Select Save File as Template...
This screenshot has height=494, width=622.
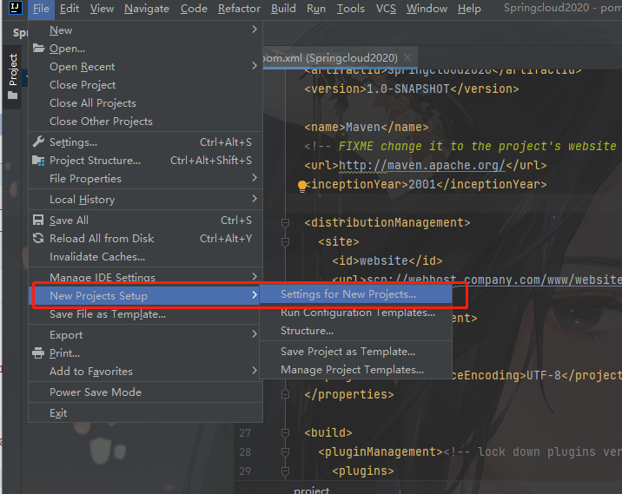tap(146, 314)
